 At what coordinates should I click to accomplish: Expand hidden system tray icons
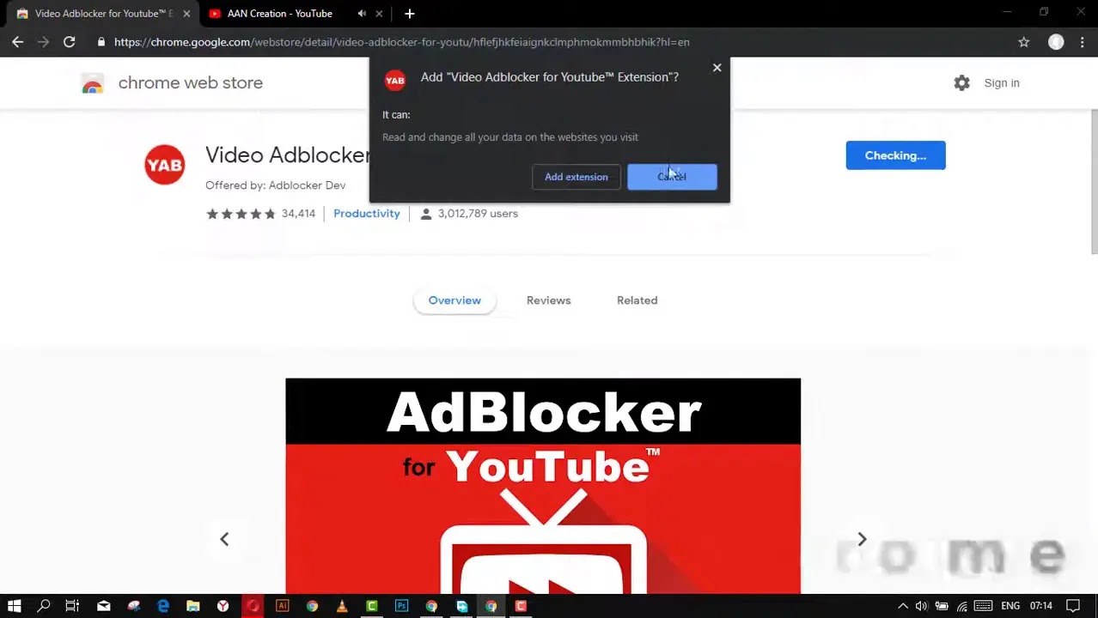coord(902,606)
